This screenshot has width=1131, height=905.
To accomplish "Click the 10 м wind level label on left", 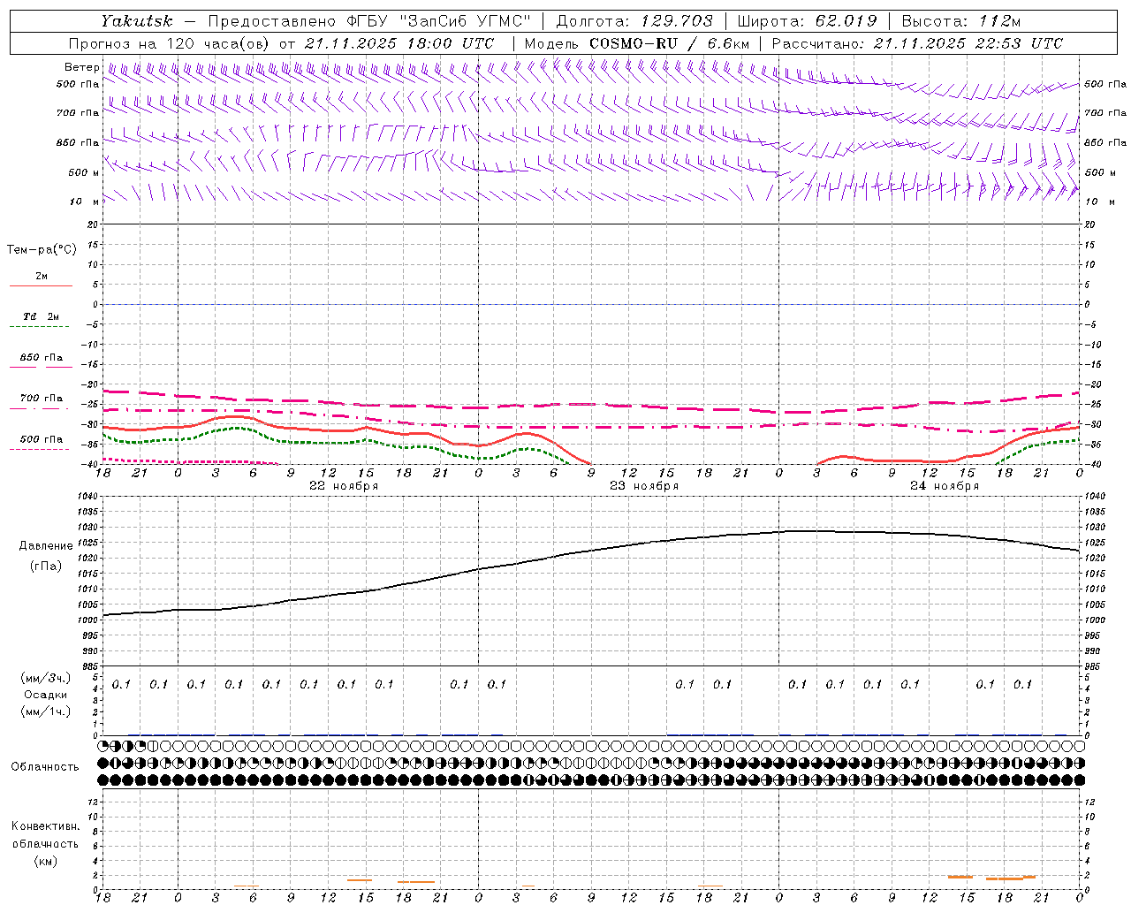I will 85,202.
